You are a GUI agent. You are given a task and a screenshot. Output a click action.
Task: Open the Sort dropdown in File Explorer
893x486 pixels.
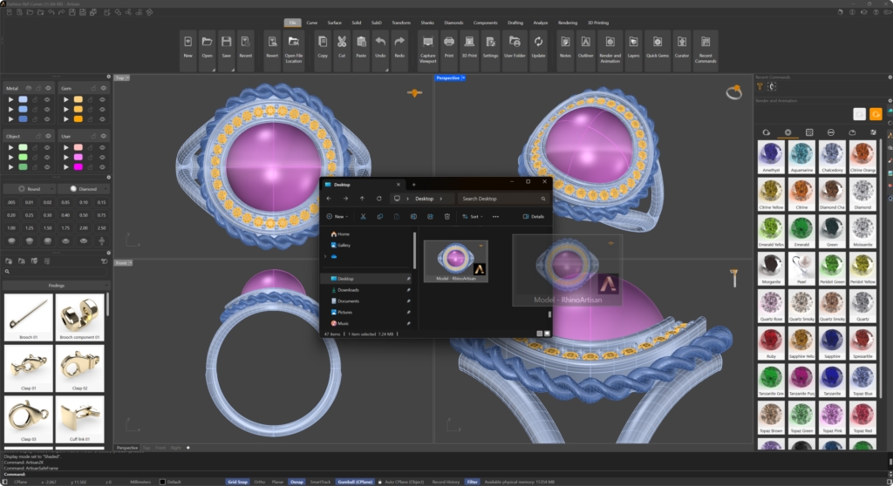coord(472,216)
